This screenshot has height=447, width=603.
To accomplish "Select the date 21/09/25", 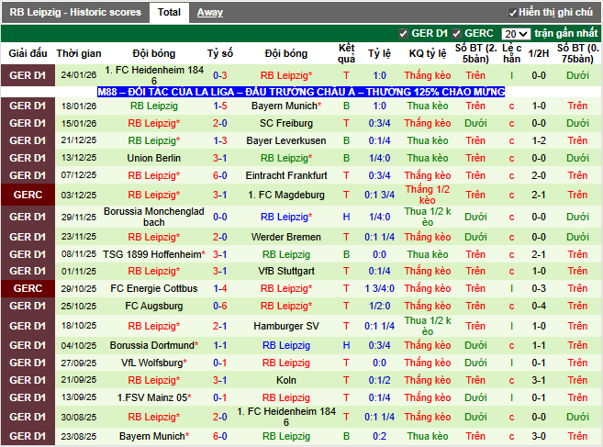I will 78,380.
